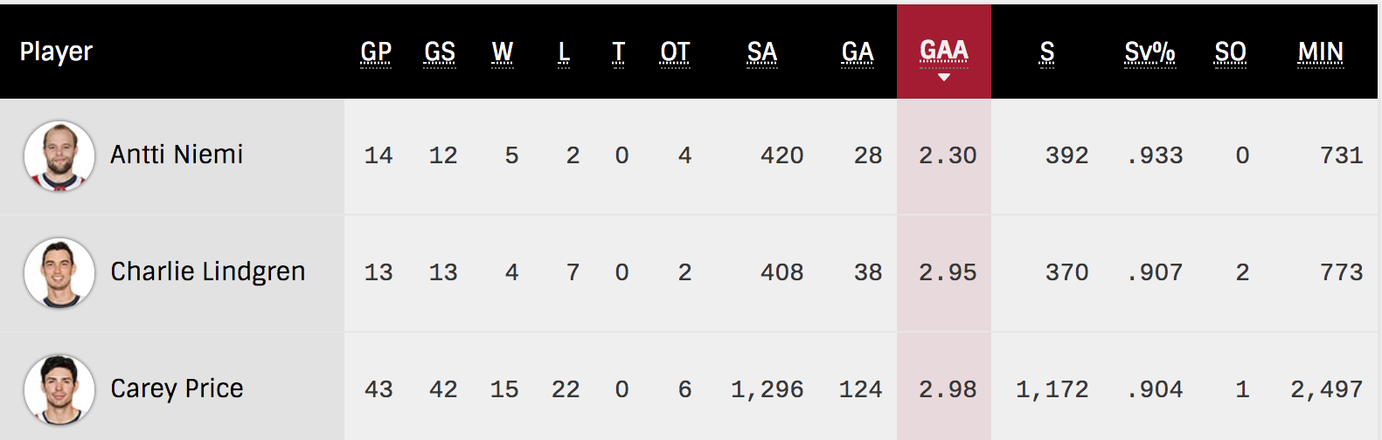Sort by SO shutouts column header
1382x440 pixels.
click(x=1231, y=52)
